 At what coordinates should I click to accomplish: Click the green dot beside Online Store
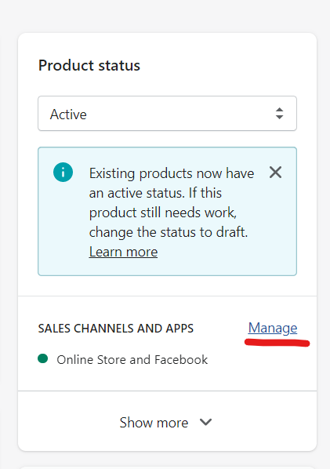coord(43,358)
